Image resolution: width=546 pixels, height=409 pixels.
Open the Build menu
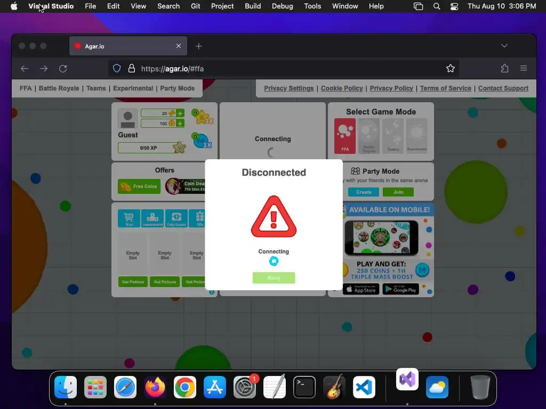point(253,6)
